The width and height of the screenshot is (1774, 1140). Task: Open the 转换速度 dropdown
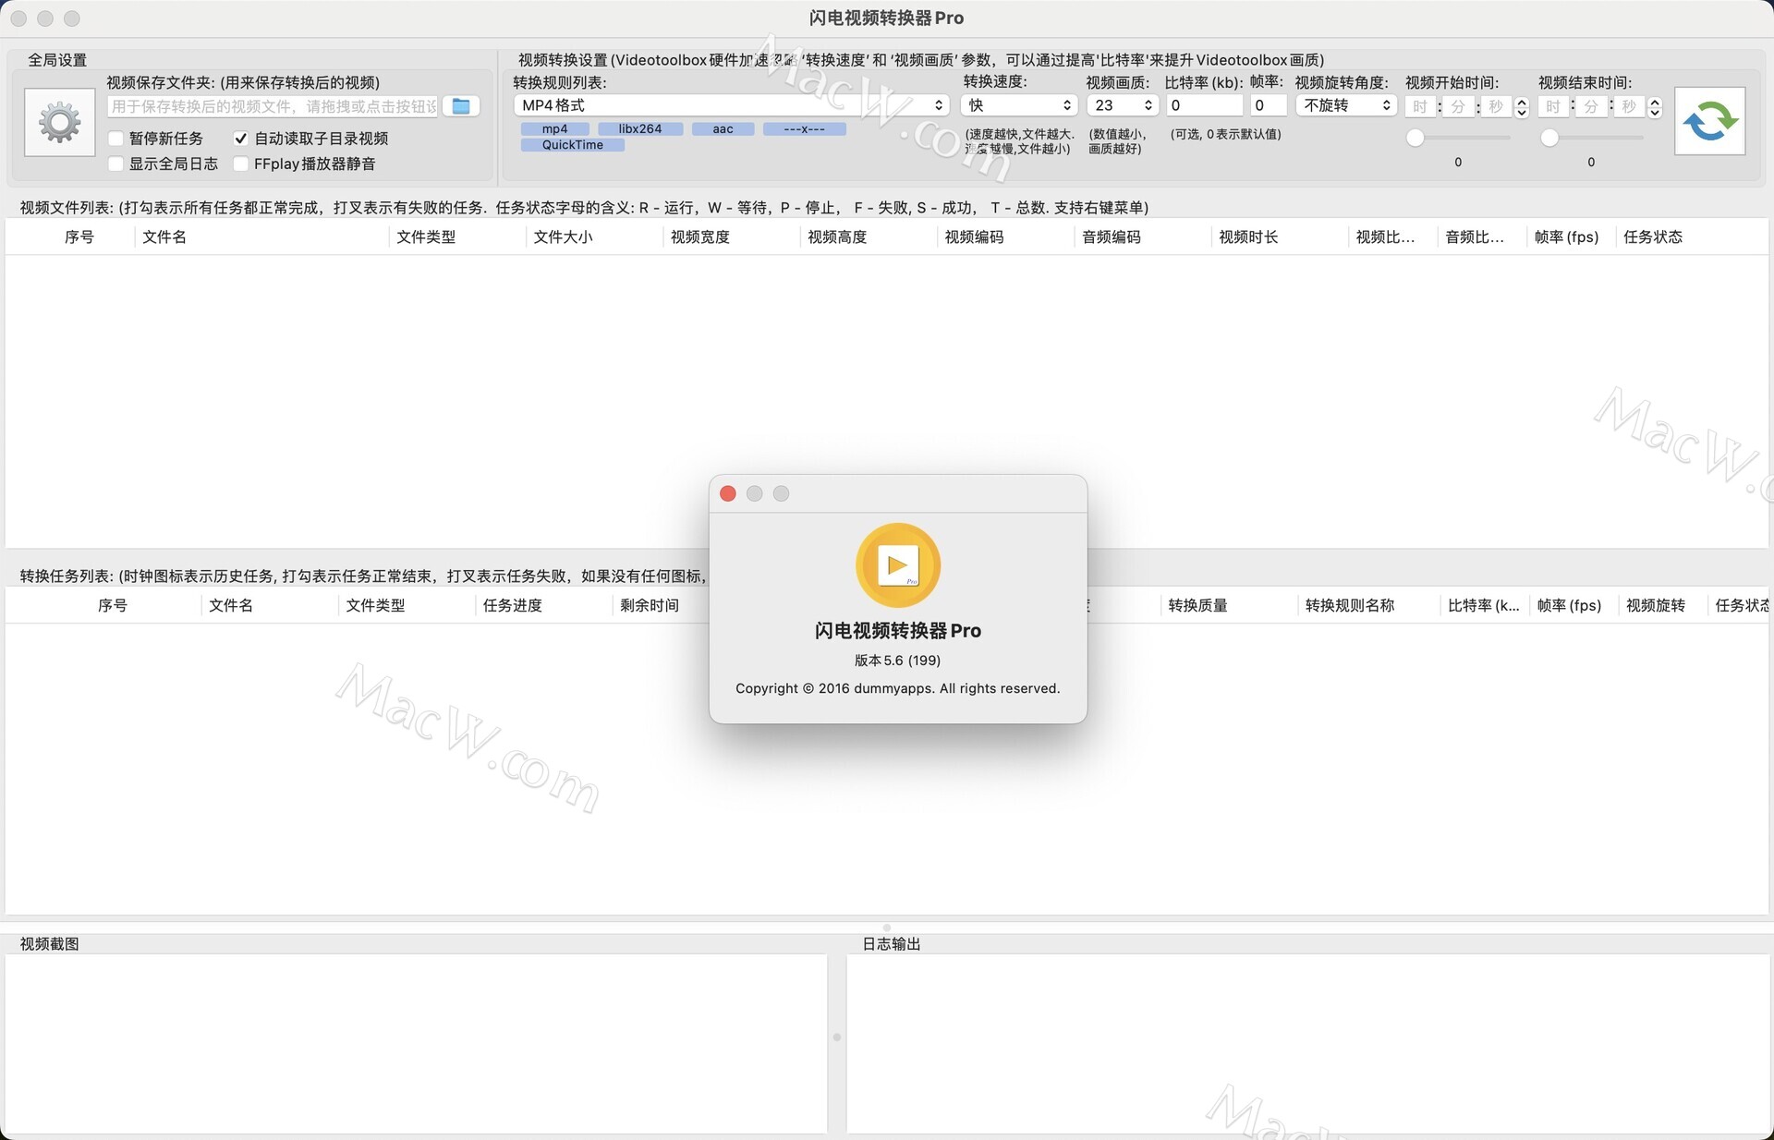(1019, 105)
